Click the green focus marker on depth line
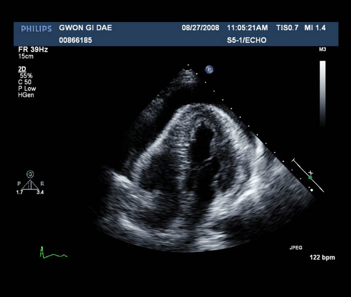The width and height of the screenshot is (351, 297). [x=310, y=177]
